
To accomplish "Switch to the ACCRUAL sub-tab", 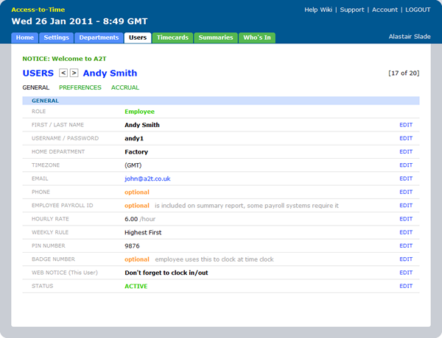I will [x=125, y=87].
